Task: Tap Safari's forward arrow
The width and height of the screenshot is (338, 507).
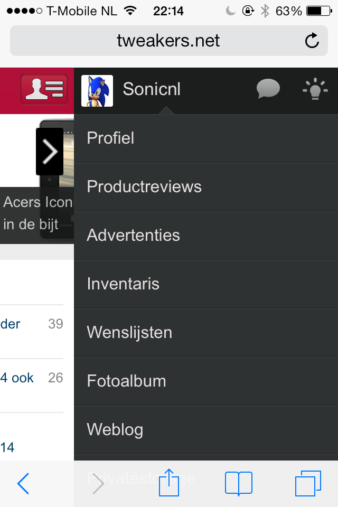Action: tap(98, 483)
